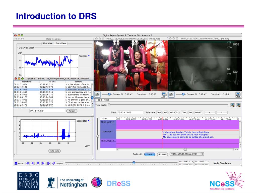257x193 pixels.
Task: Click the speaker icon in the Light video window
Action: point(171,94)
